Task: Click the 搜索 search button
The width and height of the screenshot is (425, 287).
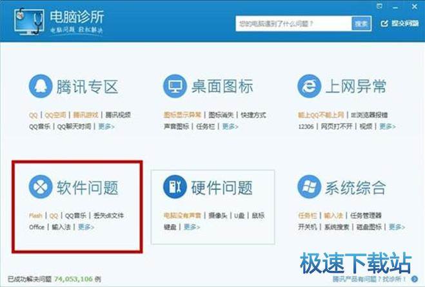Action: pyautogui.click(x=361, y=24)
